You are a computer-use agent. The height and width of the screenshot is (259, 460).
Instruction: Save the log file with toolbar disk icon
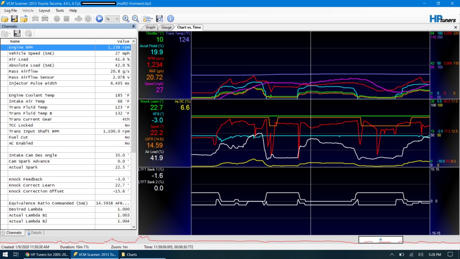[x=14, y=19]
